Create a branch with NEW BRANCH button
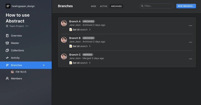 pyautogui.click(x=186, y=6)
